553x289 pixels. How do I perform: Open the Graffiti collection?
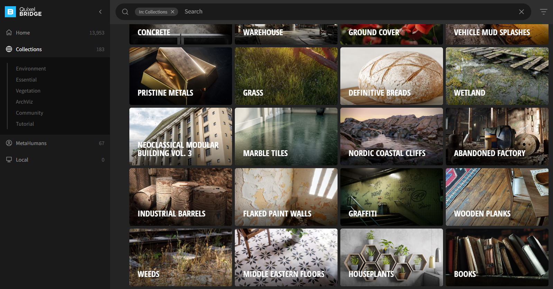(x=391, y=197)
